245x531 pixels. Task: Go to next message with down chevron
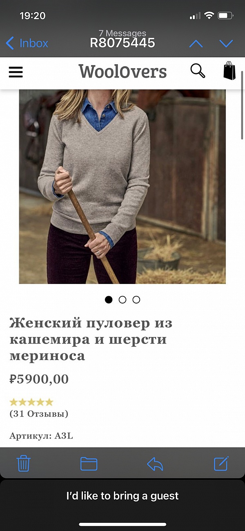pyautogui.click(x=226, y=43)
